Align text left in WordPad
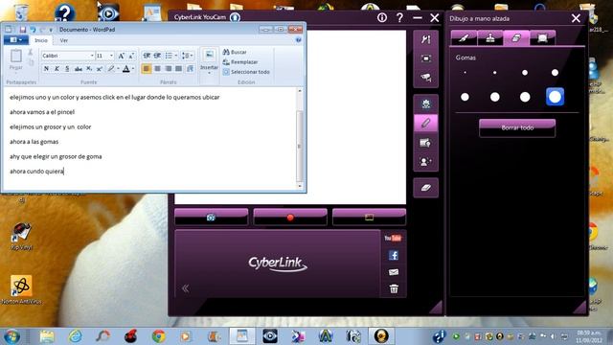Image resolution: width=613 pixels, height=345 pixels. coord(147,69)
